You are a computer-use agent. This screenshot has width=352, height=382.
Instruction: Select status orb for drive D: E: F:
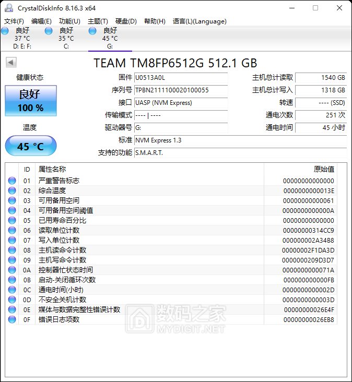tap(5, 31)
